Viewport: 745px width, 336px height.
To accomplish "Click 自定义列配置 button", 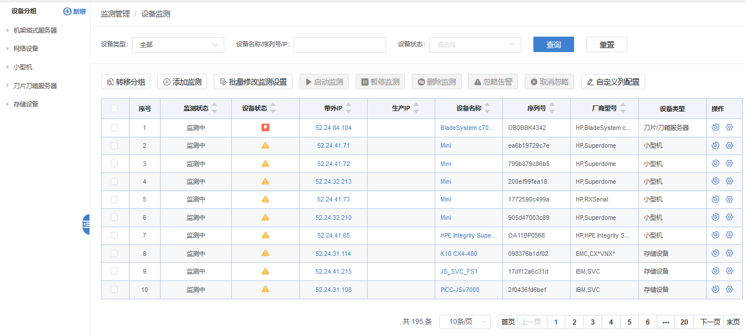I will (x=613, y=82).
